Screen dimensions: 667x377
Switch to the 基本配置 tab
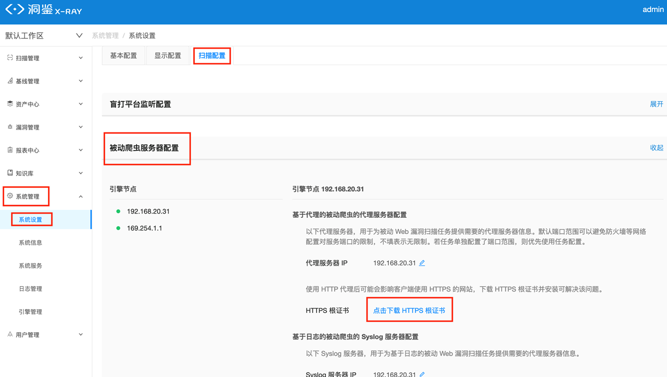124,56
